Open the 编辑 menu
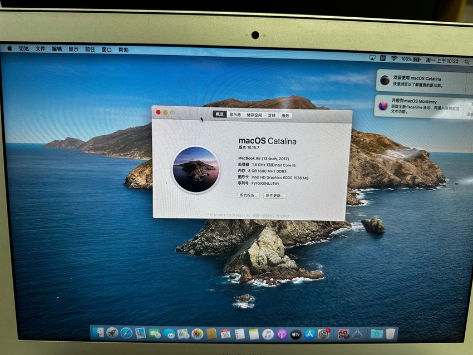 (x=57, y=49)
